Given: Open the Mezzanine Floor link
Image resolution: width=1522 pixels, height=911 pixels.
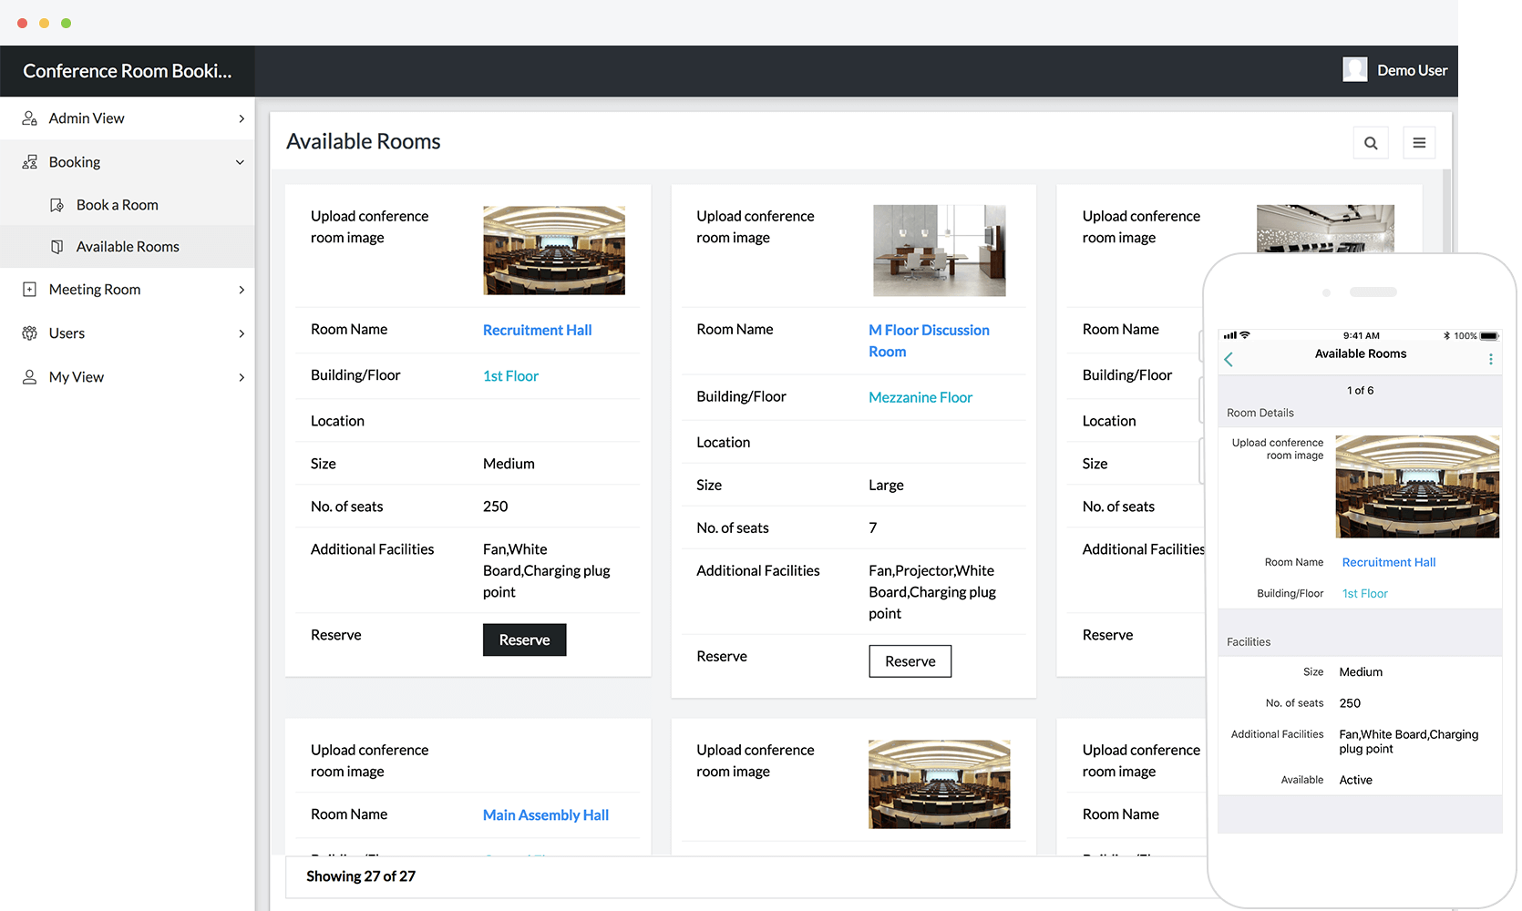Looking at the screenshot, I should [x=920, y=397].
